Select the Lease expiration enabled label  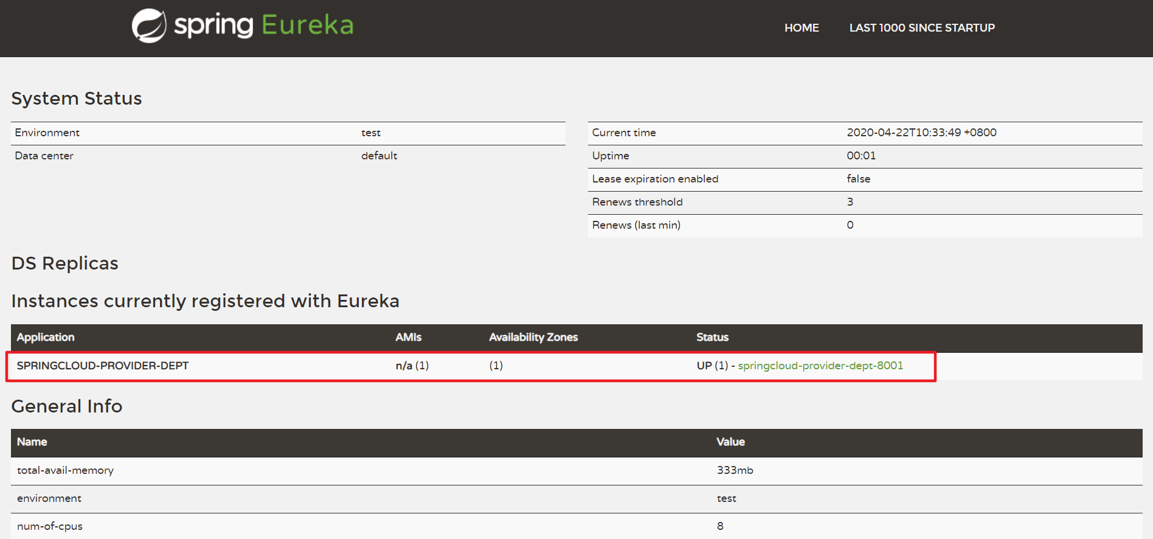click(x=655, y=179)
